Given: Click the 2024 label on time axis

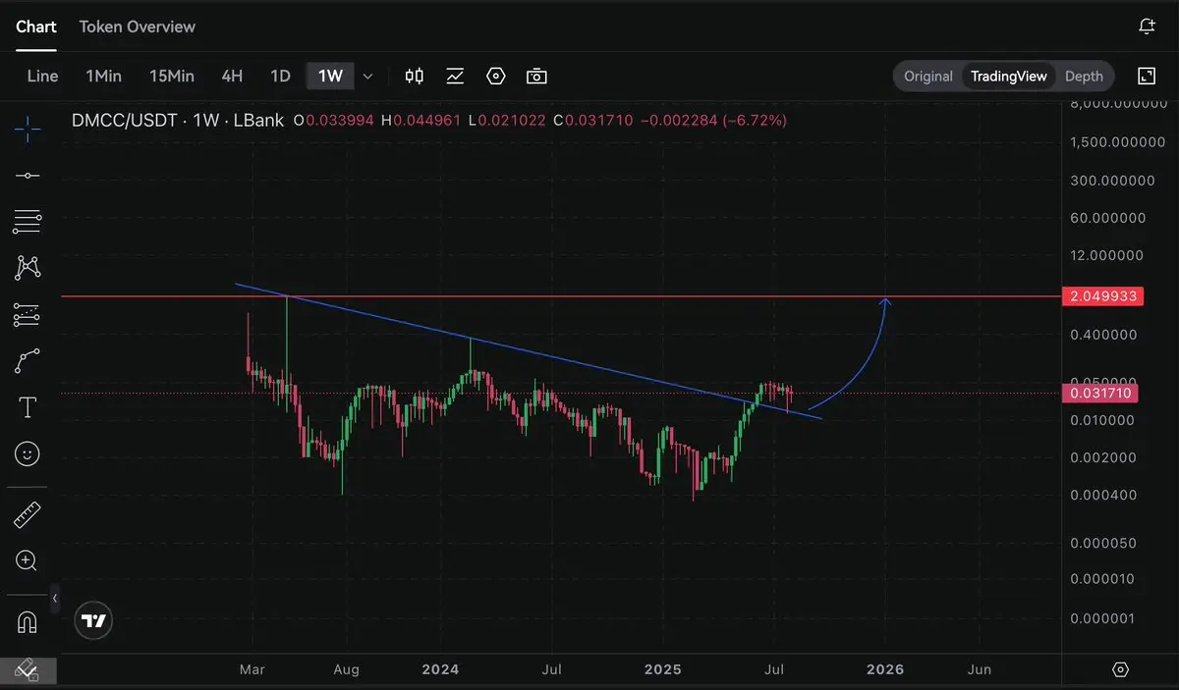Looking at the screenshot, I should (440, 669).
